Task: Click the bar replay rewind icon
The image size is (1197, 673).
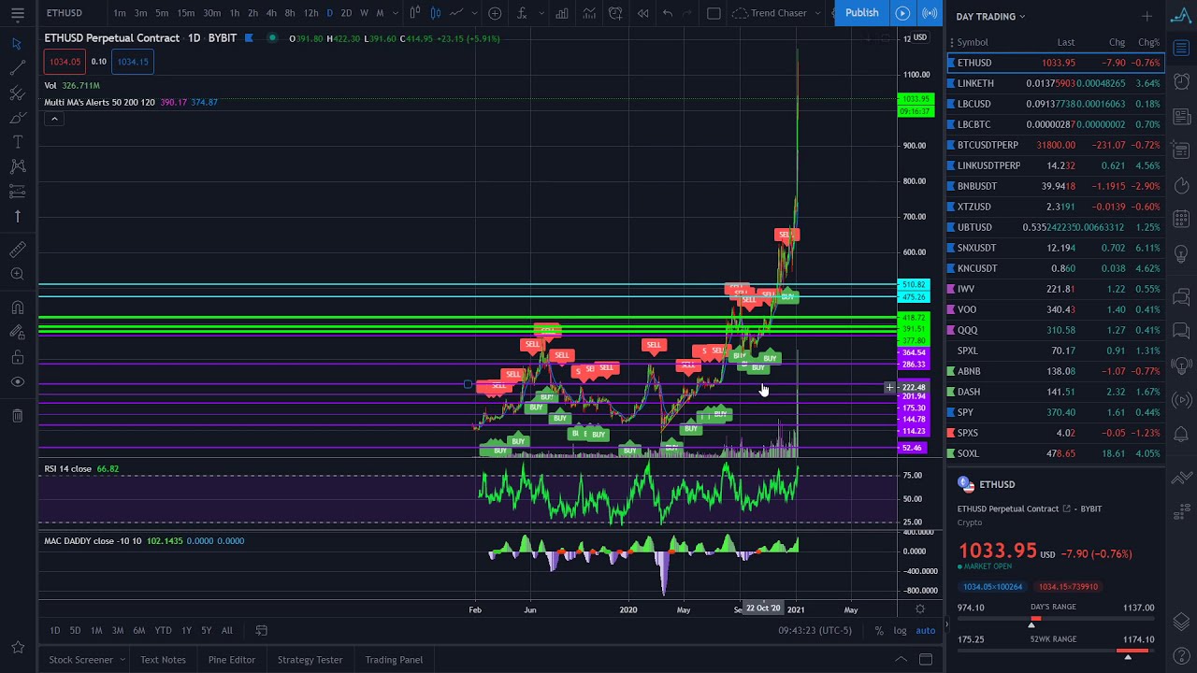Action: (642, 13)
